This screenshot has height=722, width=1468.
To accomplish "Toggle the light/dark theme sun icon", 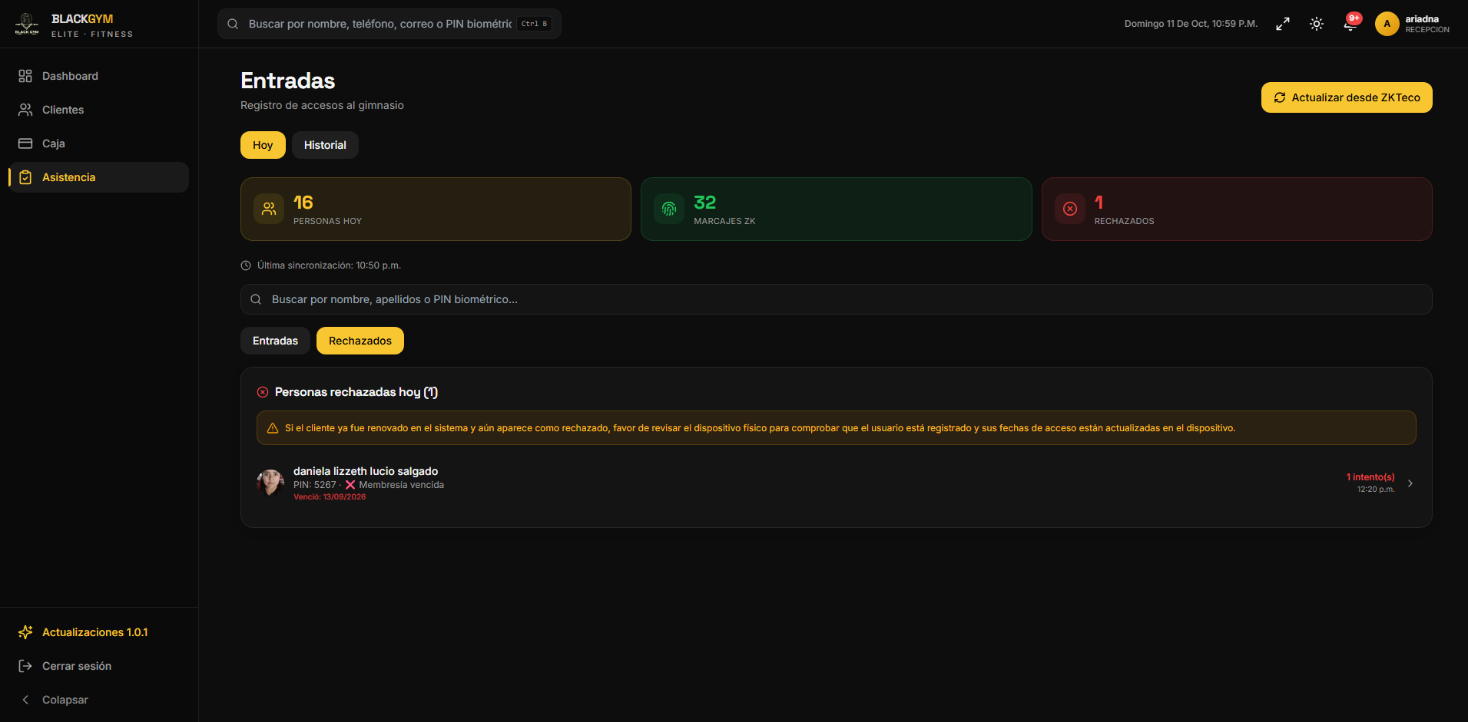I will click(1317, 24).
